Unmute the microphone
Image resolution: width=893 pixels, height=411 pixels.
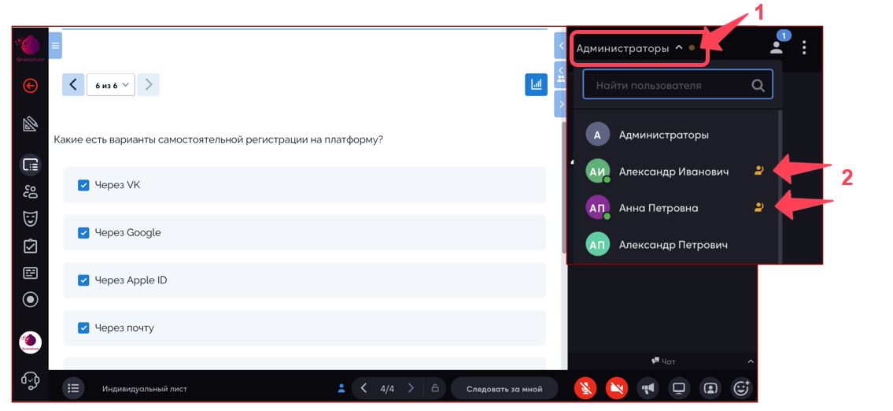585,388
